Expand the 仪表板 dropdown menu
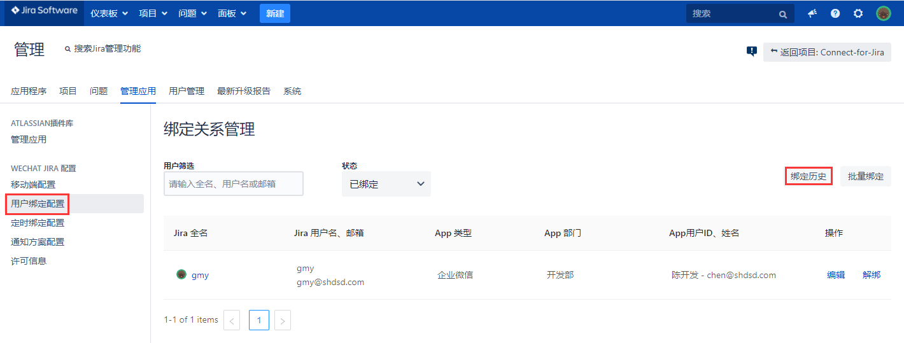 [x=109, y=13]
